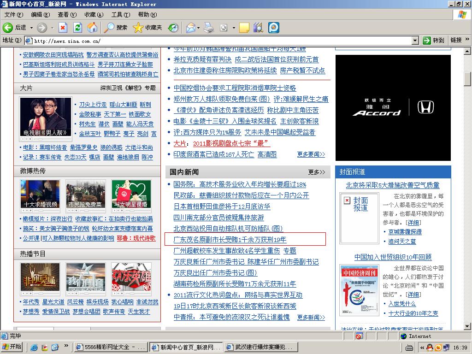Expand the address bar URL dropdown
472x354 pixels.
point(415,41)
